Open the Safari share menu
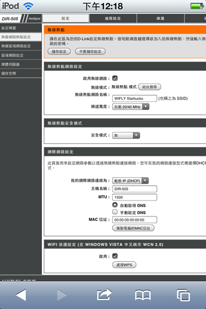This screenshot has height=309, width=206. click(x=104, y=294)
